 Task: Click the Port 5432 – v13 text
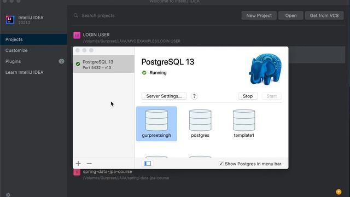[97, 67]
